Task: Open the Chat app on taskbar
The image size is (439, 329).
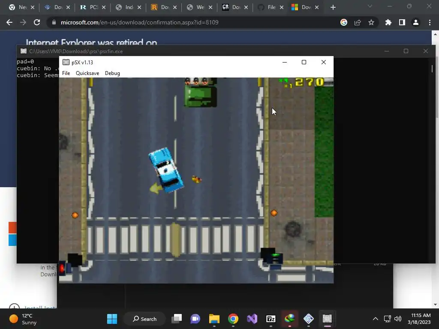Action: (x=195, y=319)
